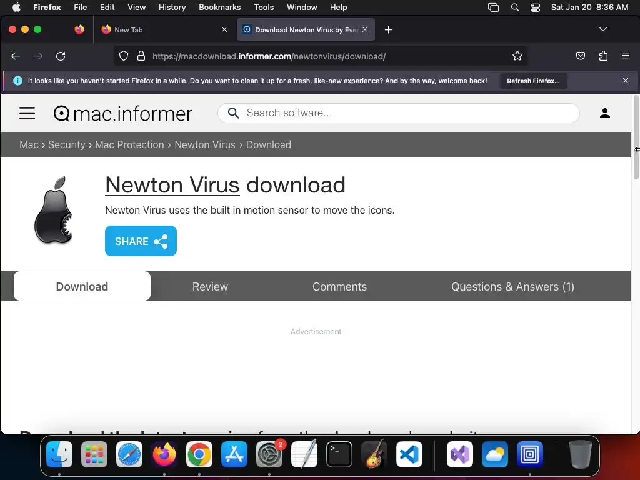Click the mac.informer logo
This screenshot has height=480, width=640.
123,114
